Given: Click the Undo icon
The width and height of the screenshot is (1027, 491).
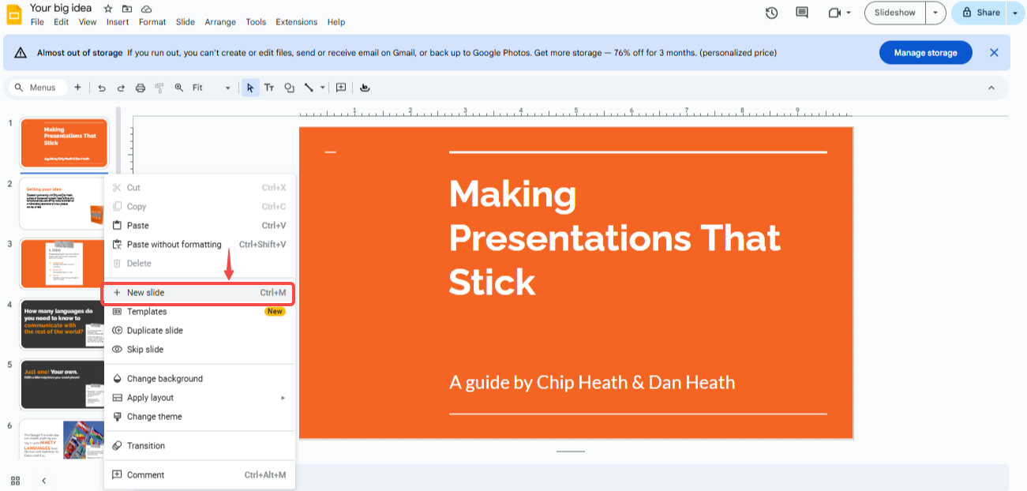Looking at the screenshot, I should (x=102, y=88).
